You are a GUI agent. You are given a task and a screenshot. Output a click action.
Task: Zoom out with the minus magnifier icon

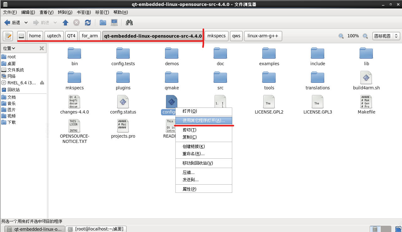[341, 36]
